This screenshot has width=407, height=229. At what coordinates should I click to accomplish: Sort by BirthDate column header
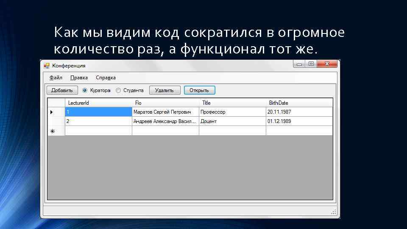(x=299, y=103)
